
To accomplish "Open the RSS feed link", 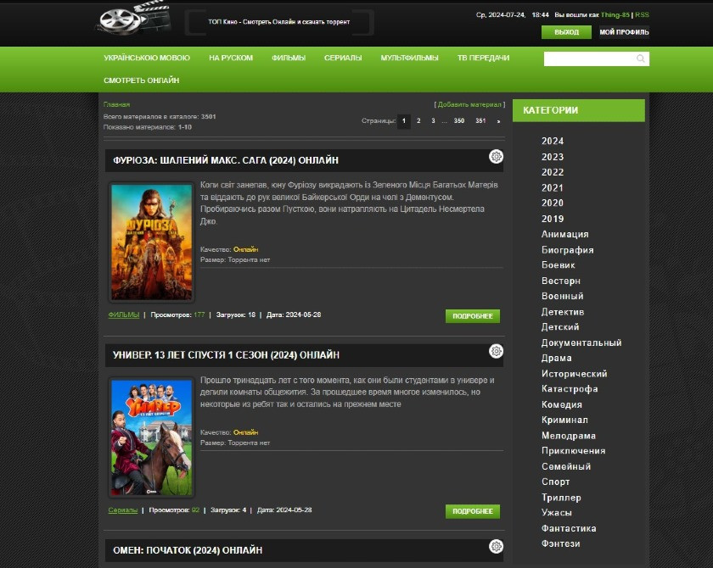I will 642,14.
